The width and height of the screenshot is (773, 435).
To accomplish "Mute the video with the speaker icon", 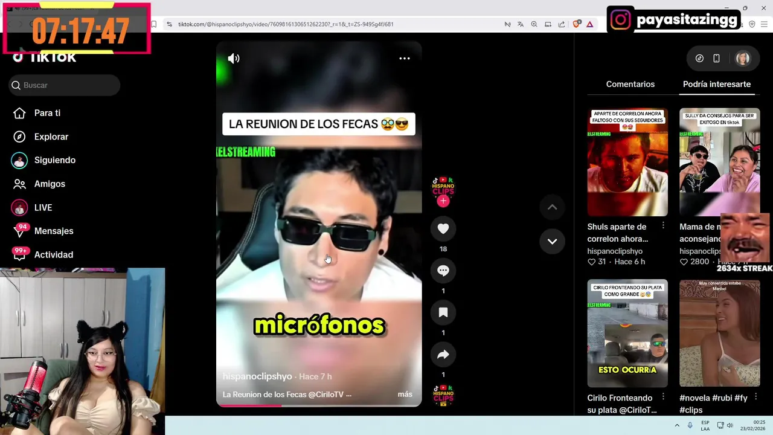I will (x=234, y=59).
